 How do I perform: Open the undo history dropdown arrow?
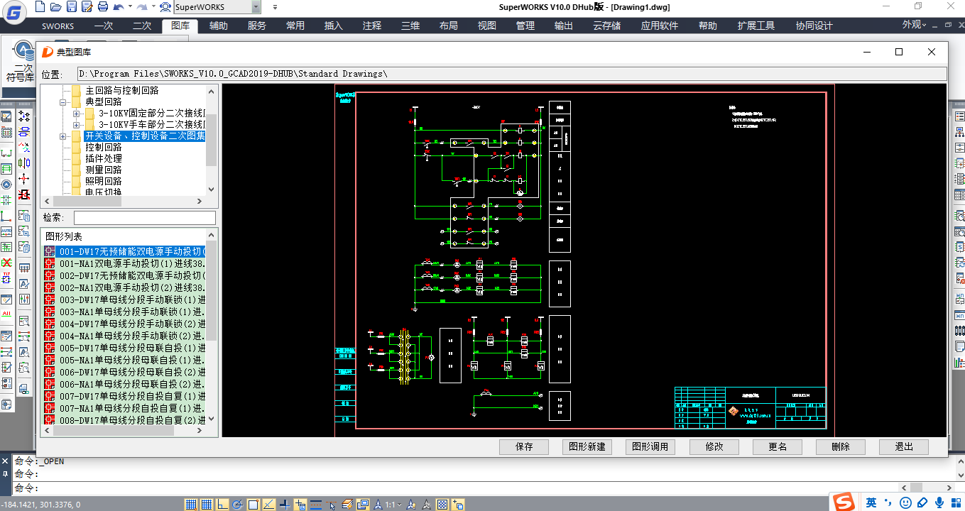click(129, 7)
